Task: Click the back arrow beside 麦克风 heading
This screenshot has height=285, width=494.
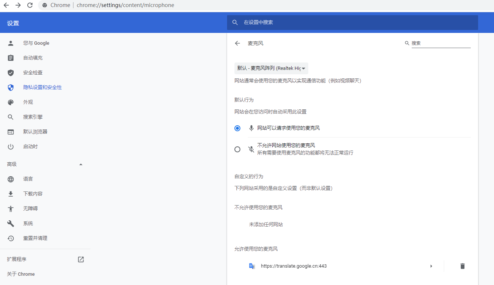Action: click(x=237, y=43)
